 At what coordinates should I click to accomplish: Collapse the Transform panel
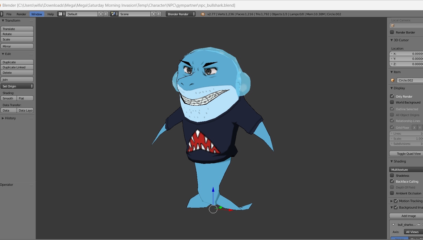3,21
